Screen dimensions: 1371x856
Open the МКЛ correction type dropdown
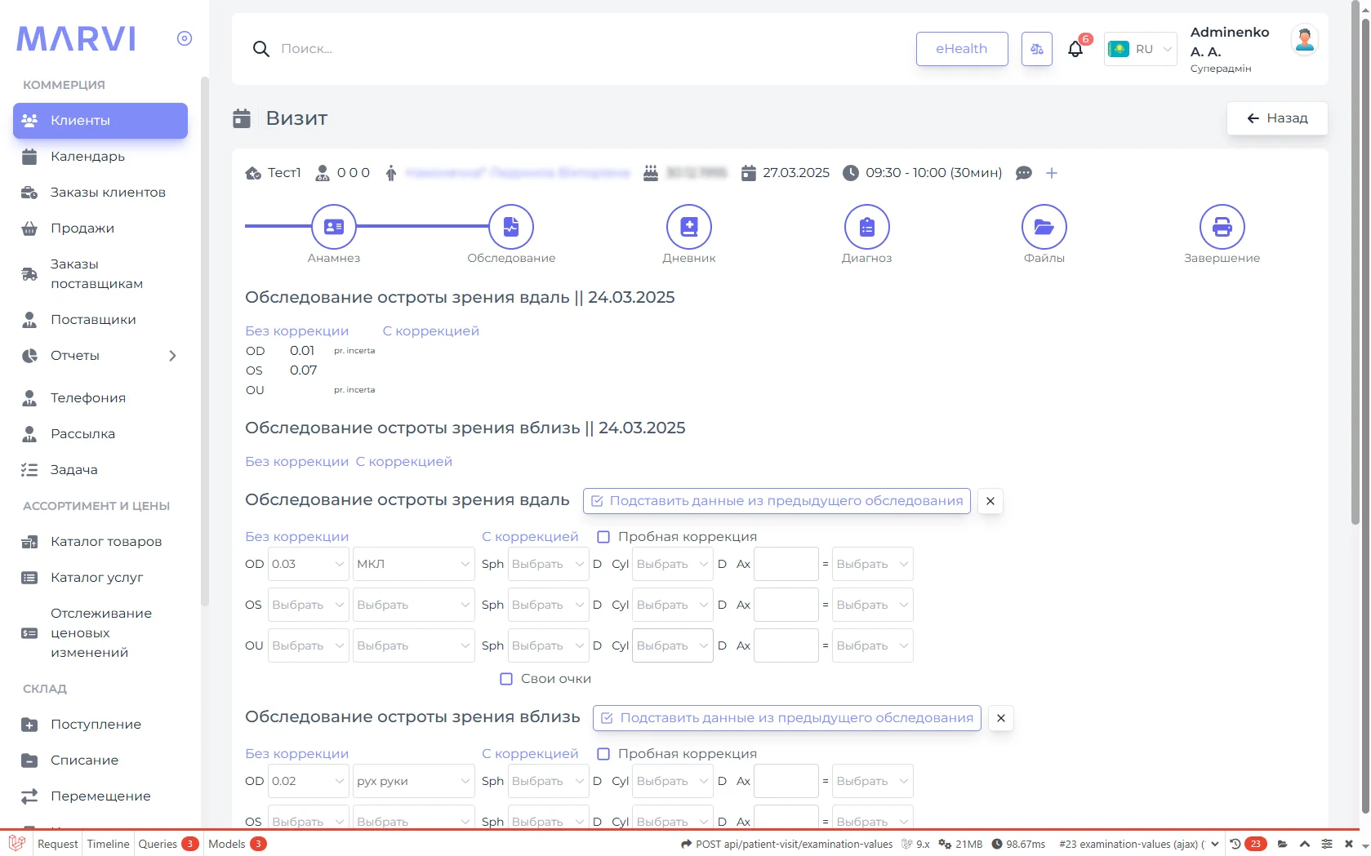(414, 564)
